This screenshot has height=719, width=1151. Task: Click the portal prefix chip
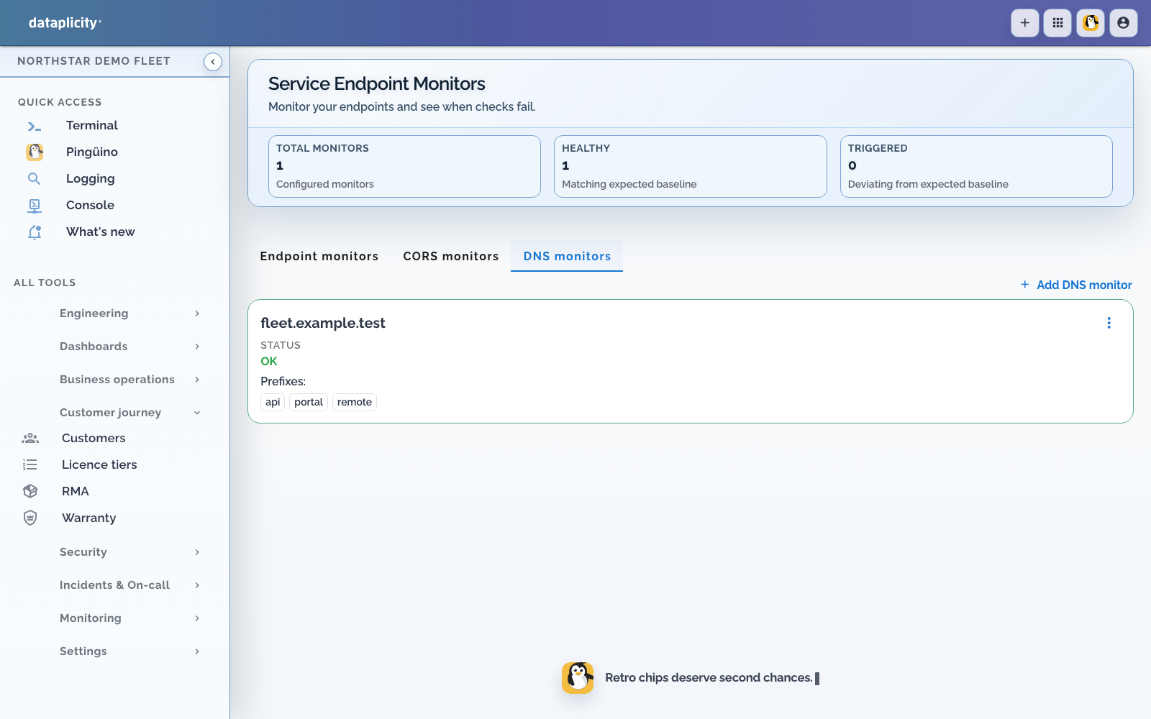309,402
